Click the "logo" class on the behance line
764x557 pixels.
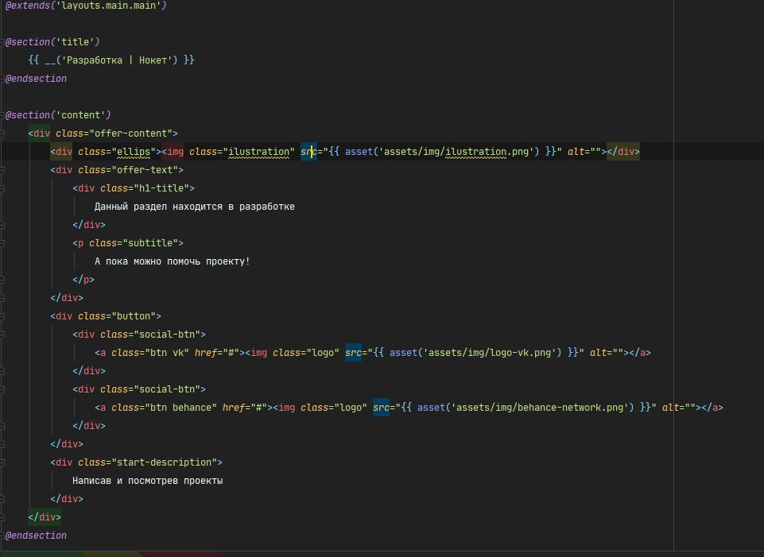point(351,408)
